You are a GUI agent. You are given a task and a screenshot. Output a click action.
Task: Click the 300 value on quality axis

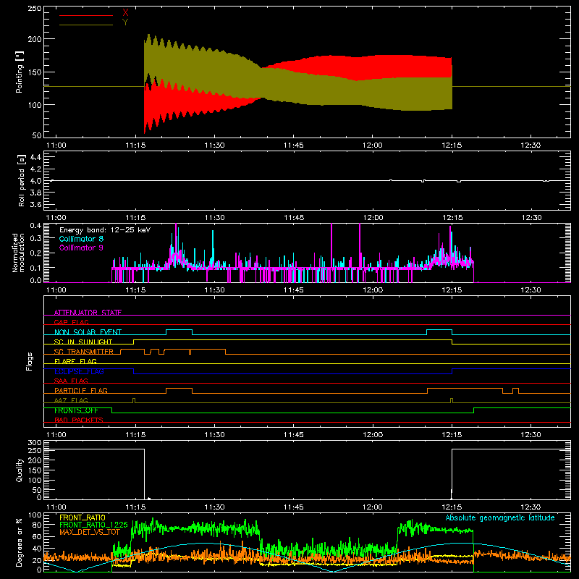[35, 443]
